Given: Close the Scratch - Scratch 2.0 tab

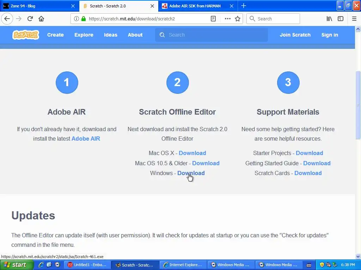Looking at the screenshot, I should coord(152,6).
